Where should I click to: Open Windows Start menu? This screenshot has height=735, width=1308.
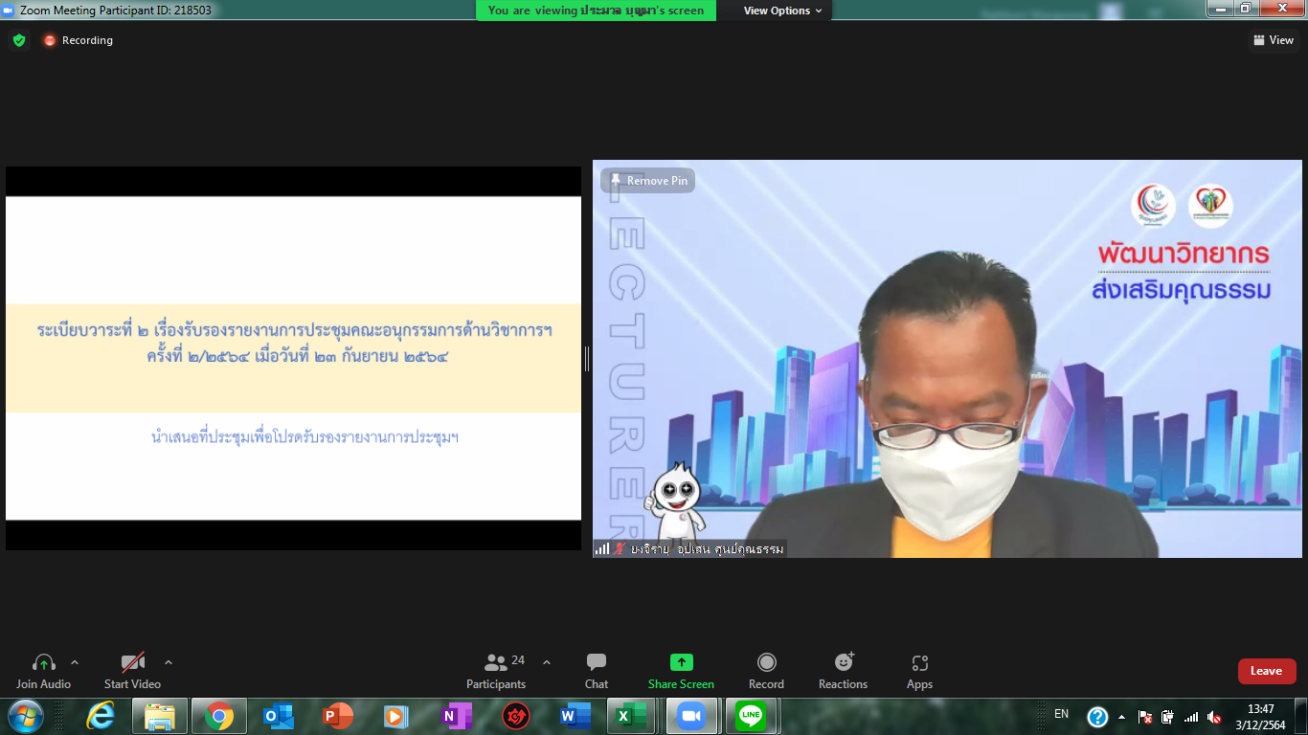(25, 716)
